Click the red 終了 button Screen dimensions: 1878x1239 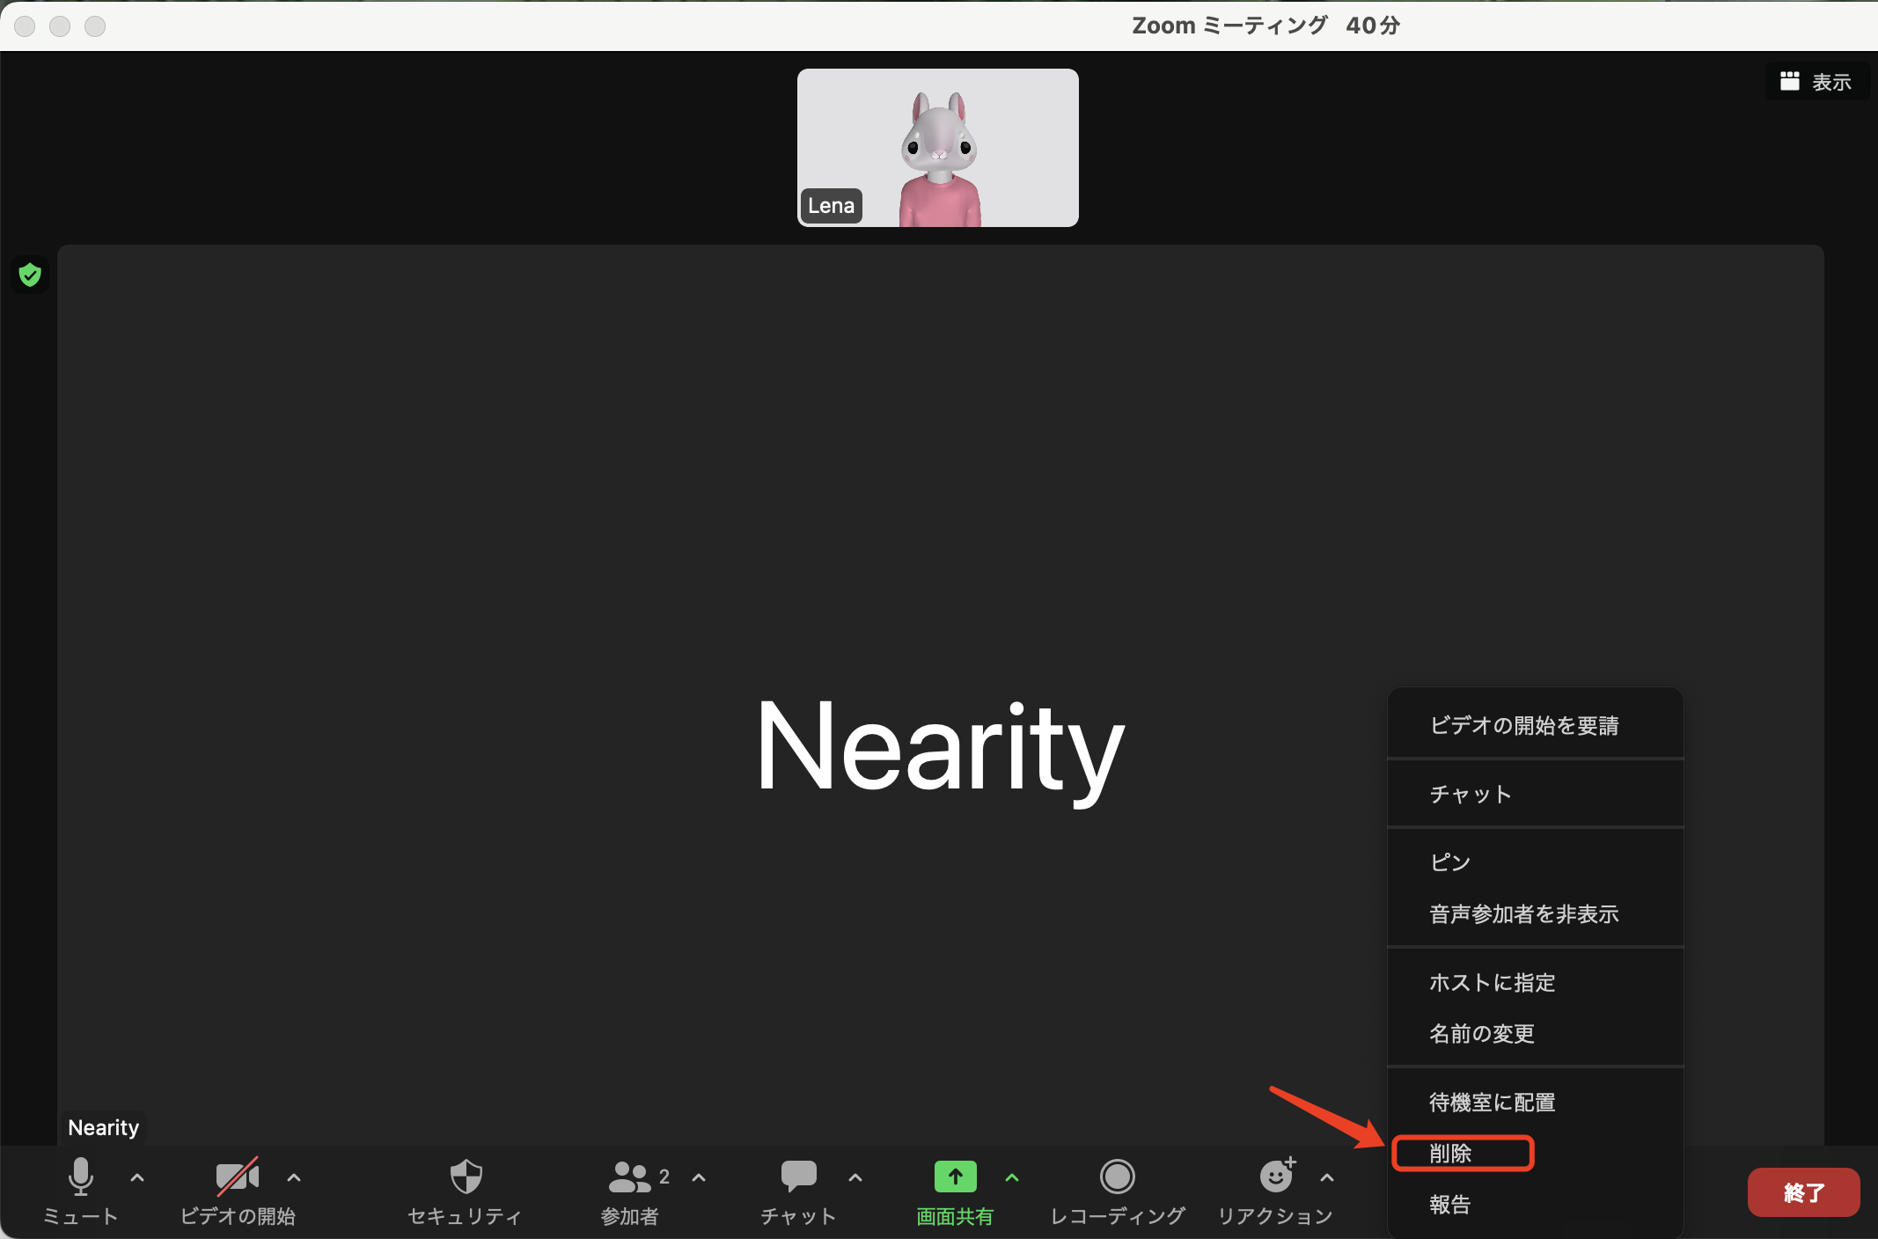(1803, 1192)
